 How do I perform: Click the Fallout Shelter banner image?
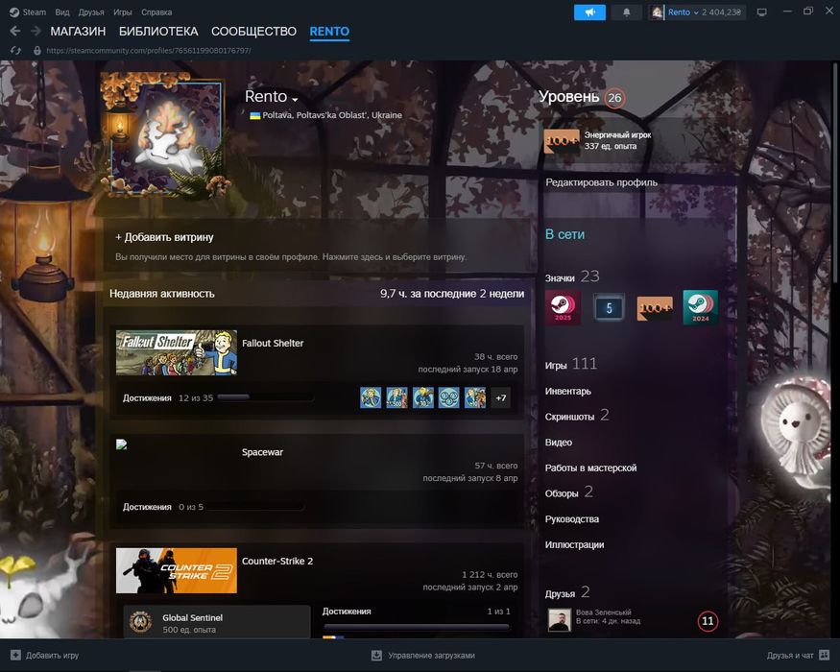pos(177,352)
